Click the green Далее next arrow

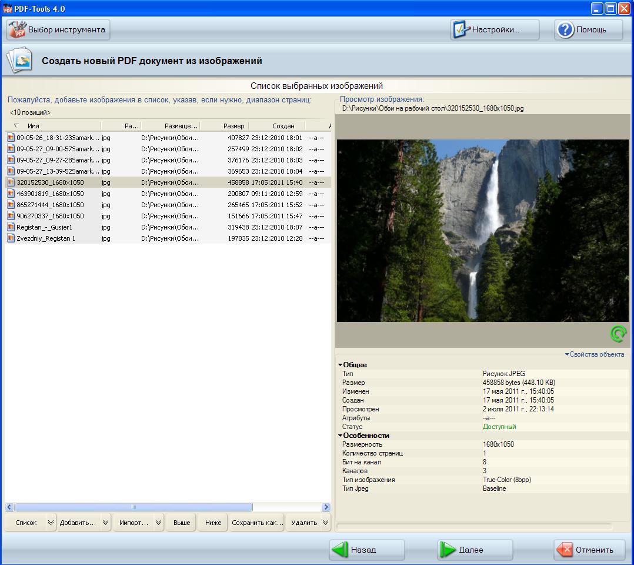(x=448, y=550)
